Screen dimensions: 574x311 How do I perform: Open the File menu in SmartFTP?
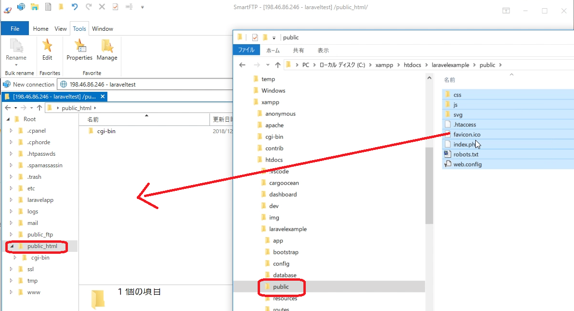point(15,28)
